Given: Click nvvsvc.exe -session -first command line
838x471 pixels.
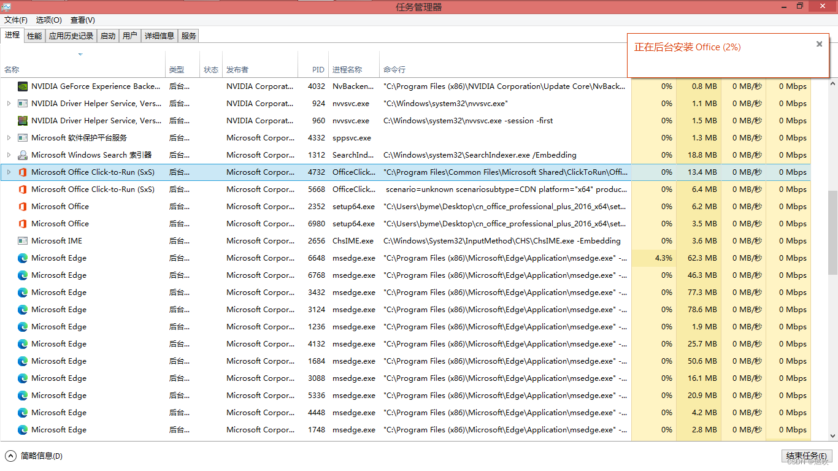Looking at the screenshot, I should click(x=468, y=121).
